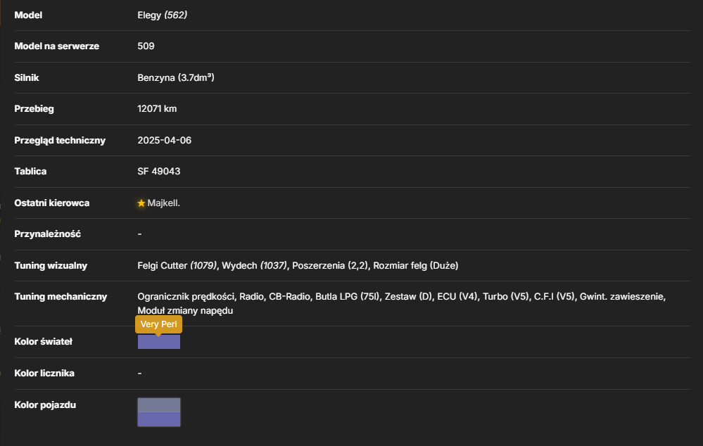This screenshot has height=446, width=703.
Task: Select the Wydech (1037) tuning entry
Action: point(254,265)
